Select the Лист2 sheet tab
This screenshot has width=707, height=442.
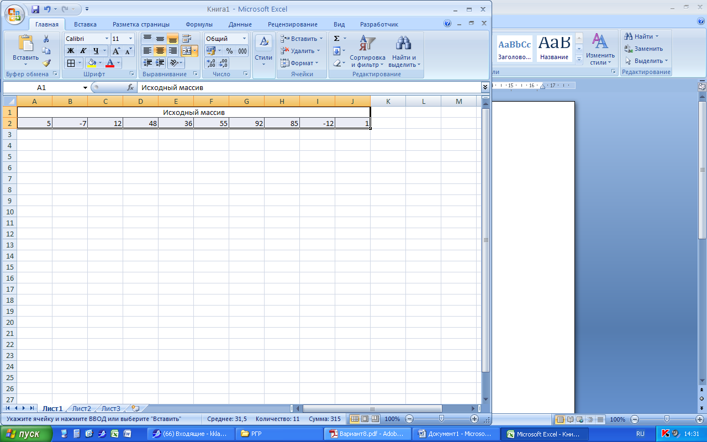click(81, 408)
